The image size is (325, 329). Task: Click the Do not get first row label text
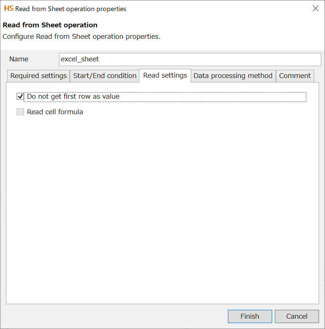point(73,96)
